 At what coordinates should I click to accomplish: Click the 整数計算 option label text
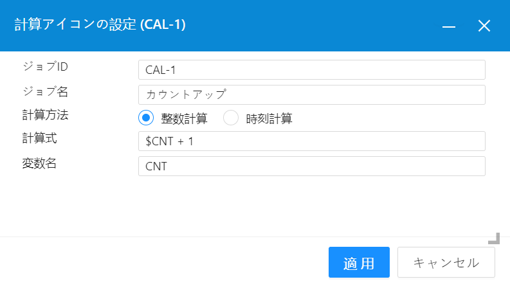[x=184, y=118]
